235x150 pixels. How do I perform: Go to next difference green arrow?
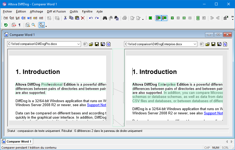pos(172,18)
